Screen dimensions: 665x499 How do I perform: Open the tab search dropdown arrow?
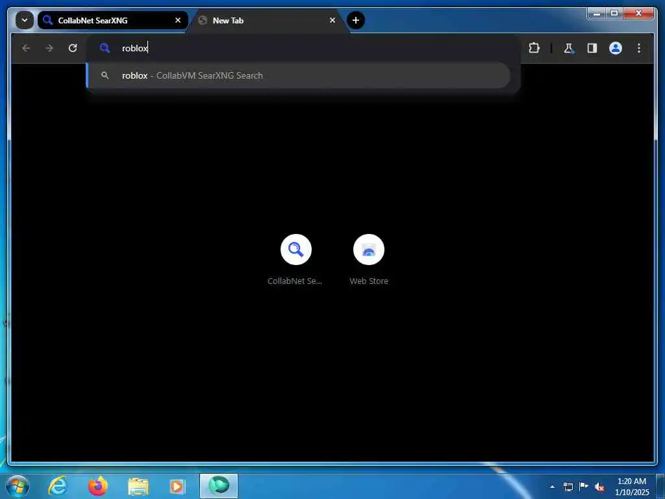[x=25, y=20]
